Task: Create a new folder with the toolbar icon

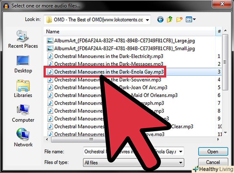Action: point(179,20)
